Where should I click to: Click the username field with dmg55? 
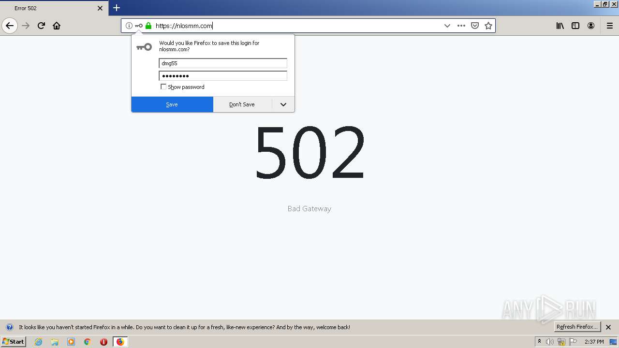coord(223,63)
